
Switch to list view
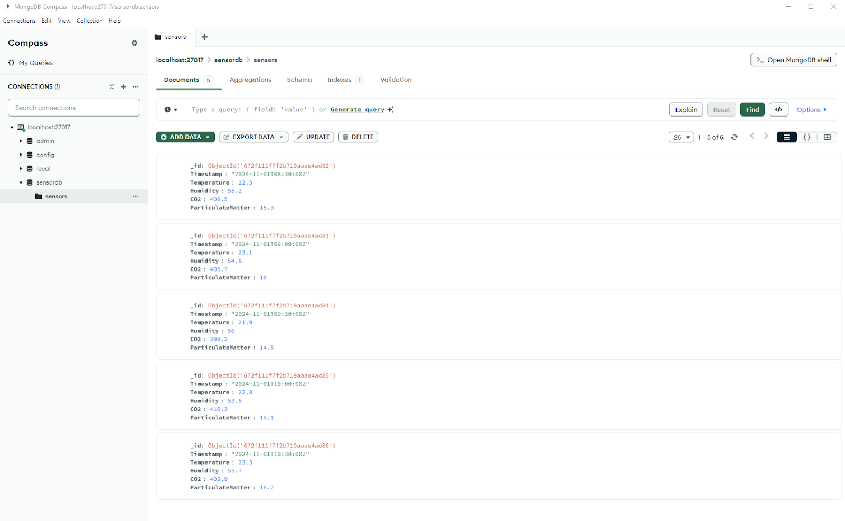pyautogui.click(x=786, y=137)
